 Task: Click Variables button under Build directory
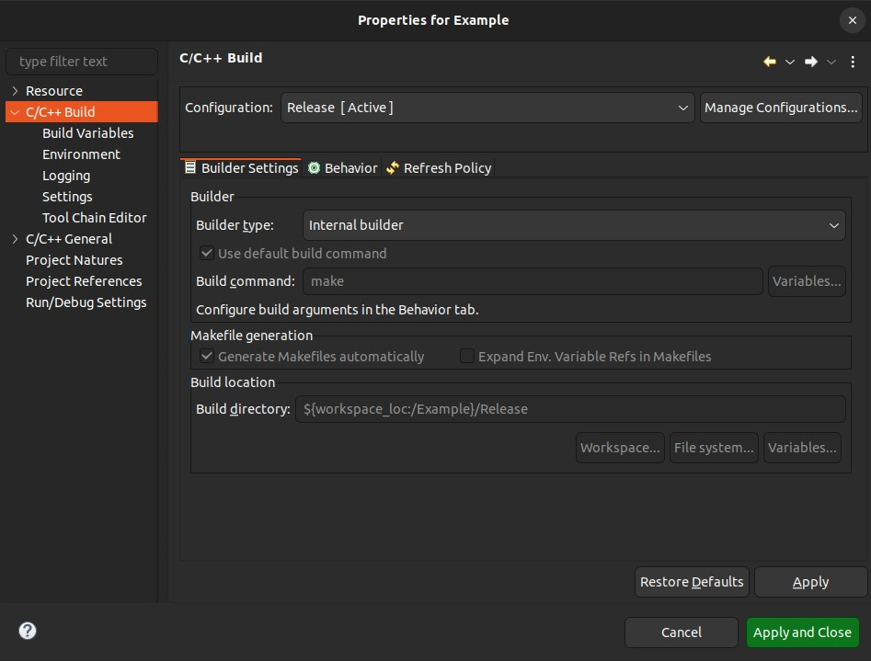[x=802, y=447]
